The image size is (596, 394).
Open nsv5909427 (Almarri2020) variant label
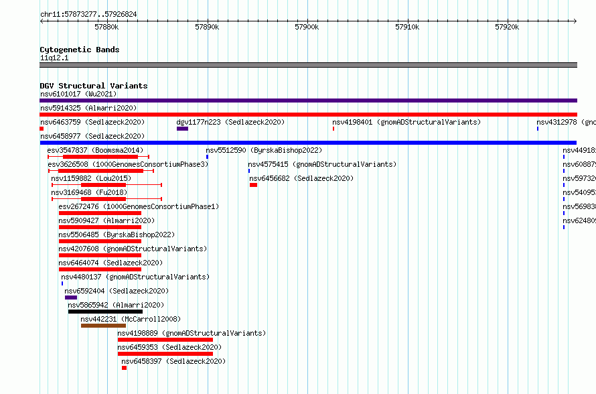(x=106, y=220)
